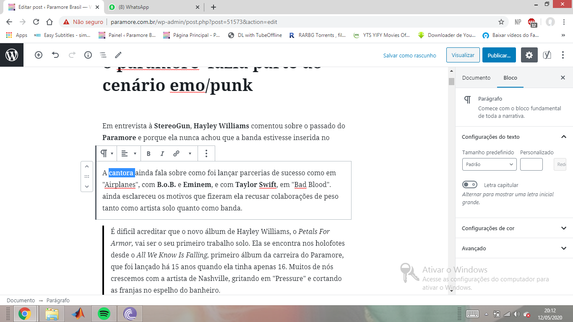The image size is (573, 322).
Task: Click Documento in the breadcrumb footer
Action: click(x=21, y=300)
